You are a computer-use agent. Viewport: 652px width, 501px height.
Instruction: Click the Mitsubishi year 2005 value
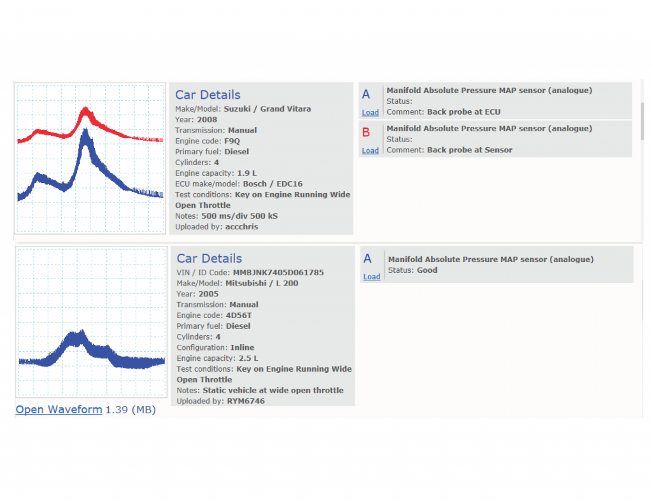coord(208,294)
